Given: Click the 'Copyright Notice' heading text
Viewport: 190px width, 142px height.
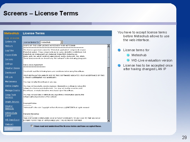Looking at the screenshot, I should [x=30, y=103].
